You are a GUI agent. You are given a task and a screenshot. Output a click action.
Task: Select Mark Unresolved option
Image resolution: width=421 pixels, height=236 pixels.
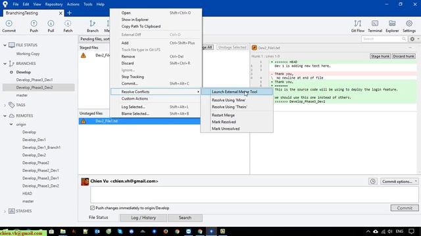pos(237,128)
